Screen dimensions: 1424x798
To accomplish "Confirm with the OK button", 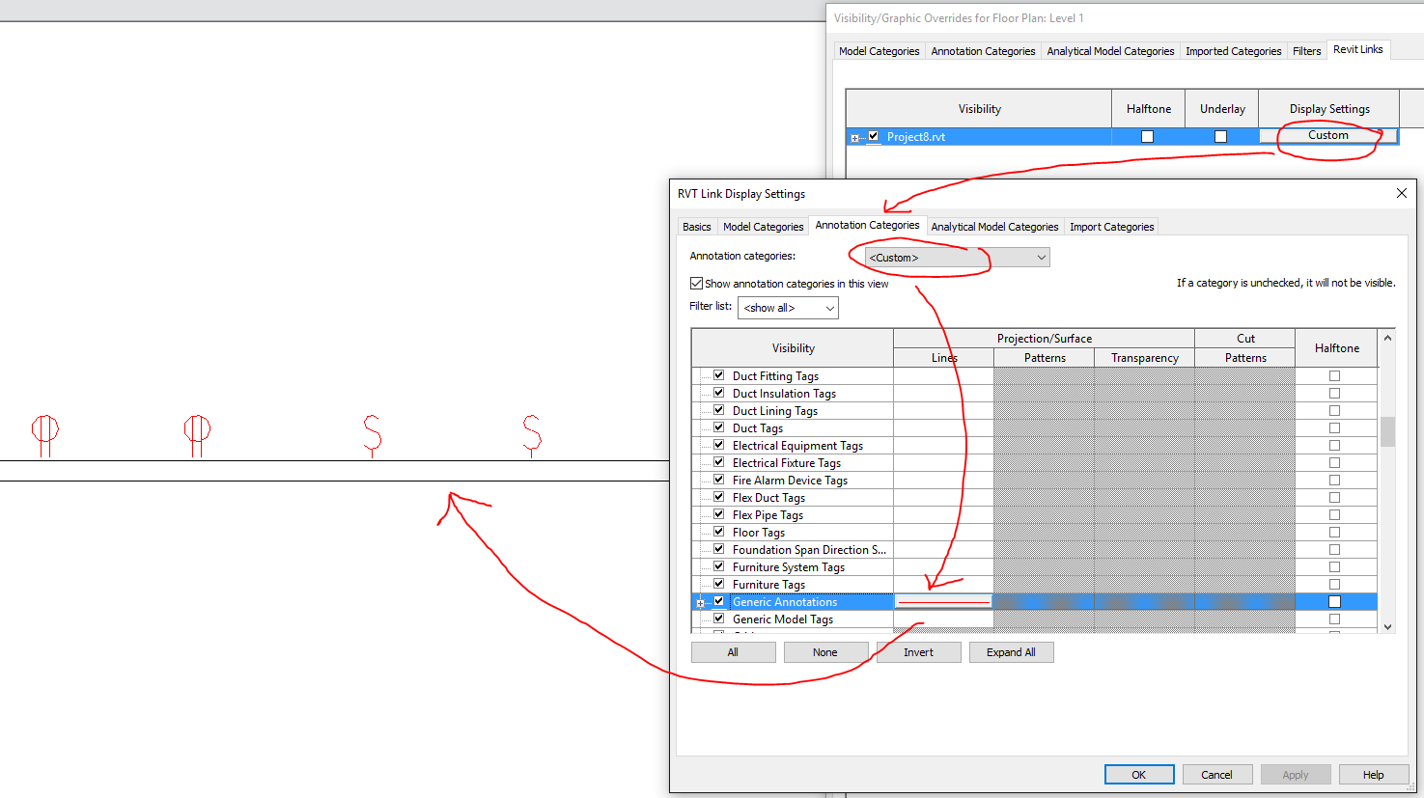I will click(x=1139, y=775).
